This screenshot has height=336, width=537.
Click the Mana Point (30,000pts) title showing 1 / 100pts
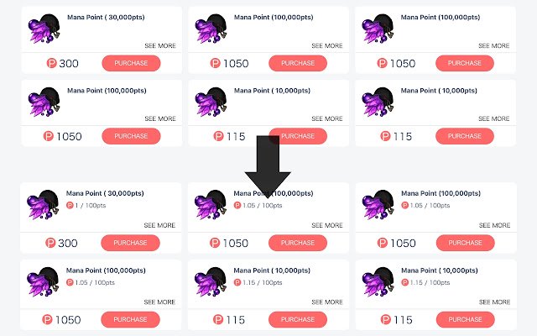click(105, 193)
